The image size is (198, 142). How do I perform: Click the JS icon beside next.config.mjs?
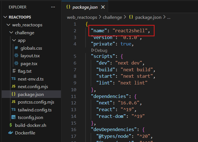(x=13, y=86)
